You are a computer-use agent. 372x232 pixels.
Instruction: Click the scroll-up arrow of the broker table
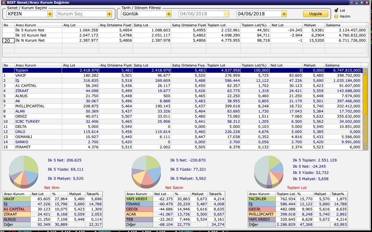pos(365,71)
